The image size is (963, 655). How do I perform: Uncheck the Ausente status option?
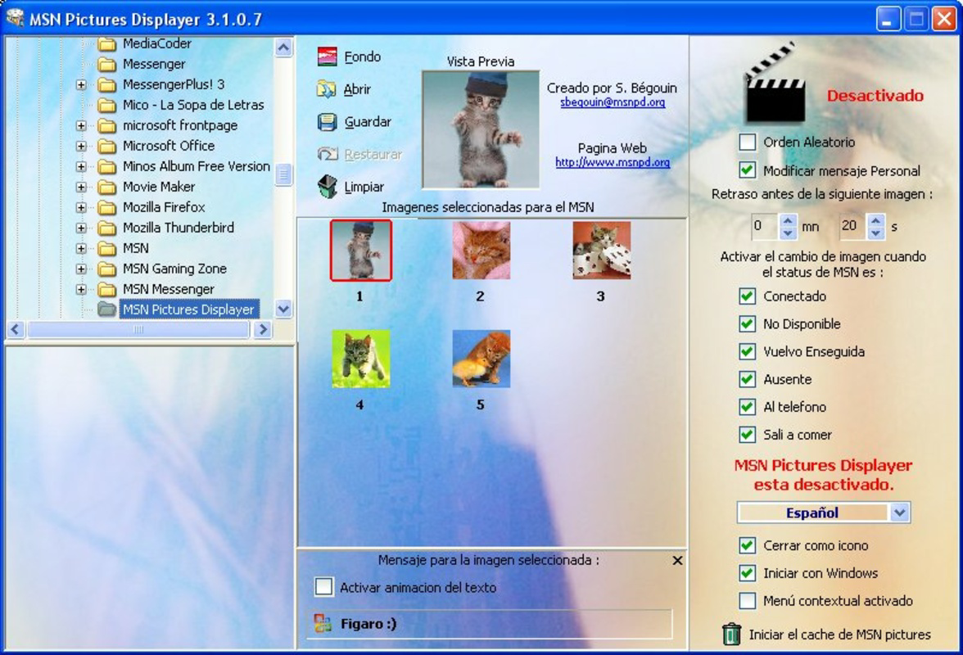(748, 379)
